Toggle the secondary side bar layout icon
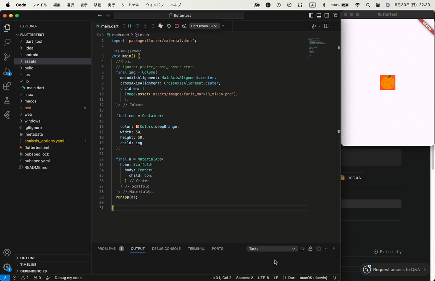This screenshot has width=435, height=281. (327, 16)
